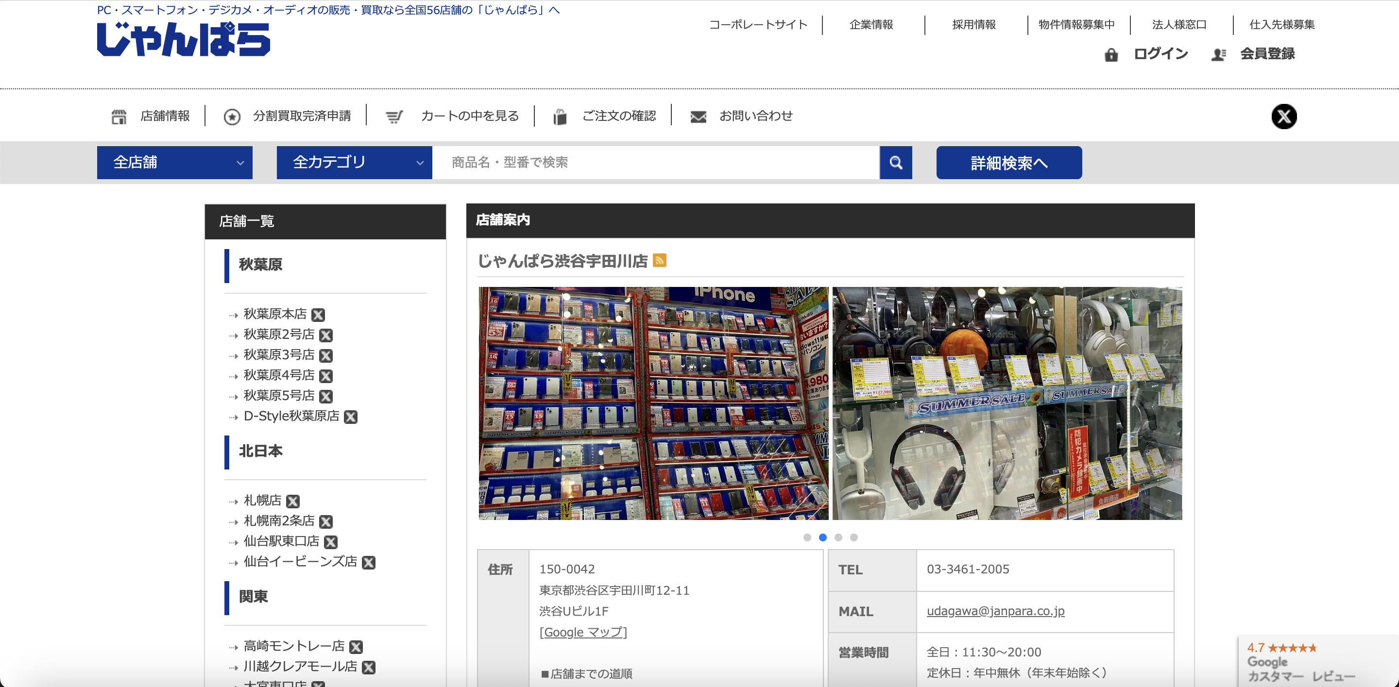Click the 03-3461-2005 phone number

(x=968, y=569)
